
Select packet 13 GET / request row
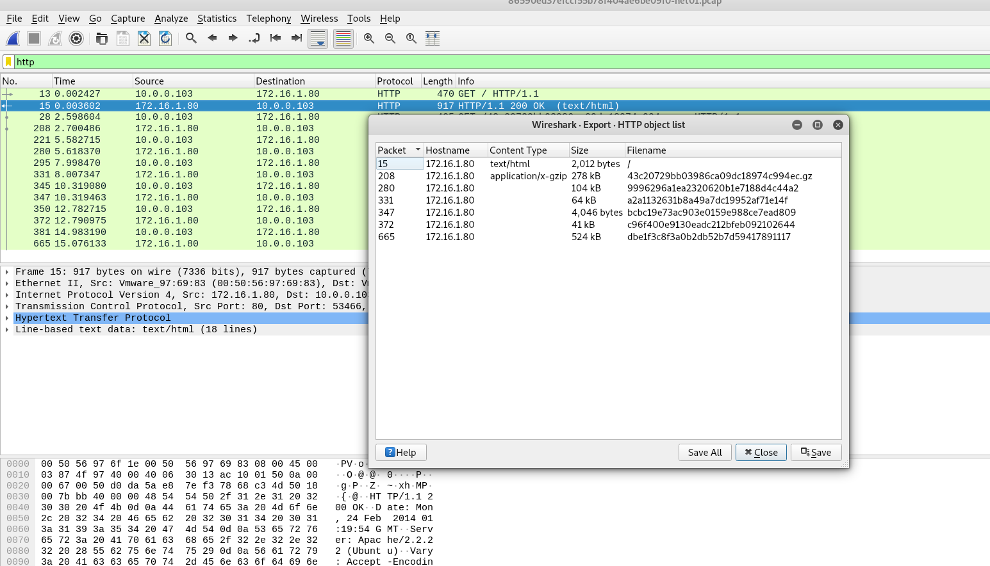[x=495, y=94]
